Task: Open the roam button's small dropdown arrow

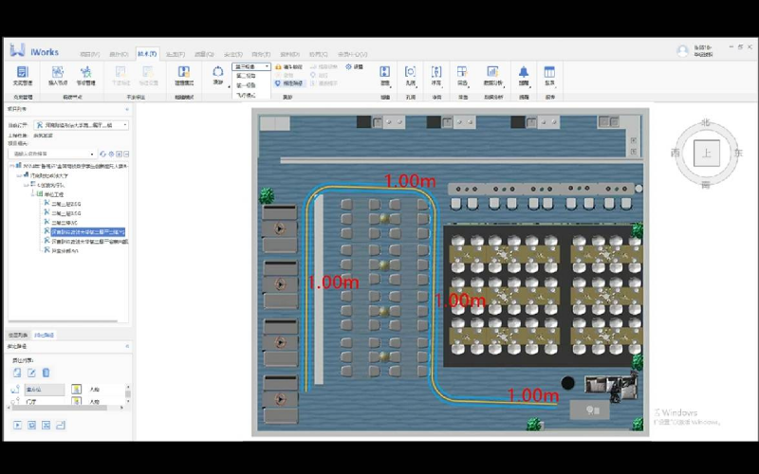Action: 229,86
